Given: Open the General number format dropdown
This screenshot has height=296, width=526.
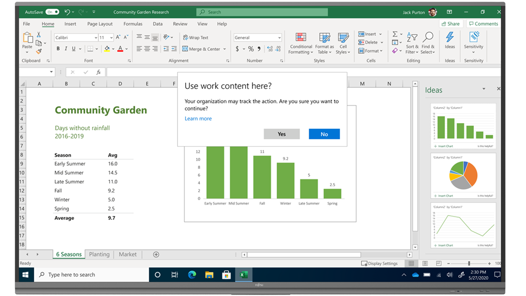Looking at the screenshot, I should [x=279, y=37].
